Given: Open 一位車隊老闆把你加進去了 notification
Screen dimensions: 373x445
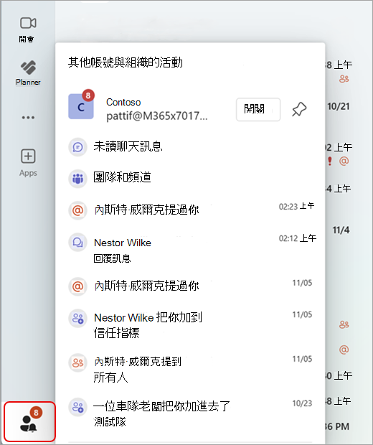Looking at the screenshot, I should 190,413.
